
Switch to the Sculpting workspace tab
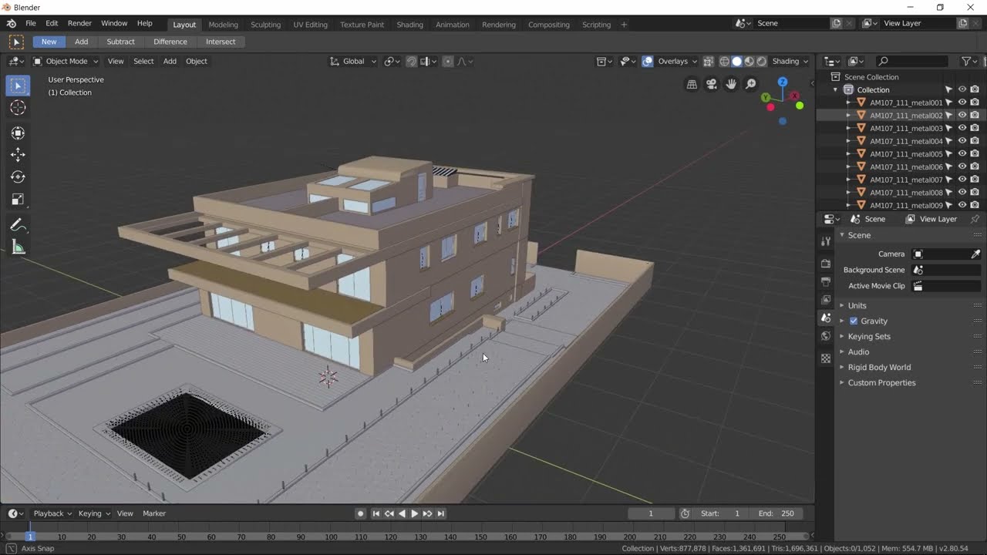click(x=265, y=25)
